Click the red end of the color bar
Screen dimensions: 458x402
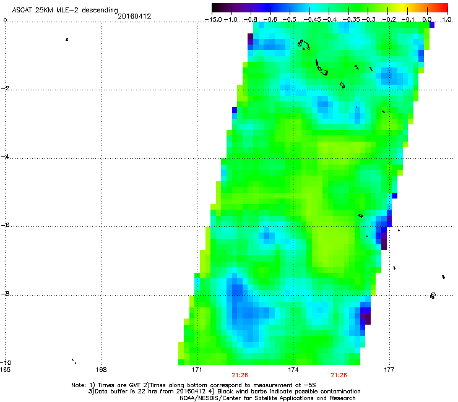(443, 7)
